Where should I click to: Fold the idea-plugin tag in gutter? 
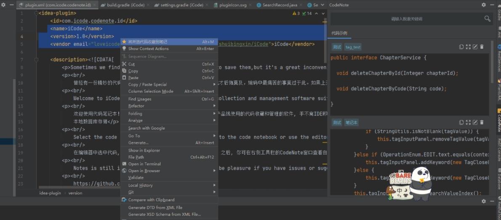(x=36, y=13)
